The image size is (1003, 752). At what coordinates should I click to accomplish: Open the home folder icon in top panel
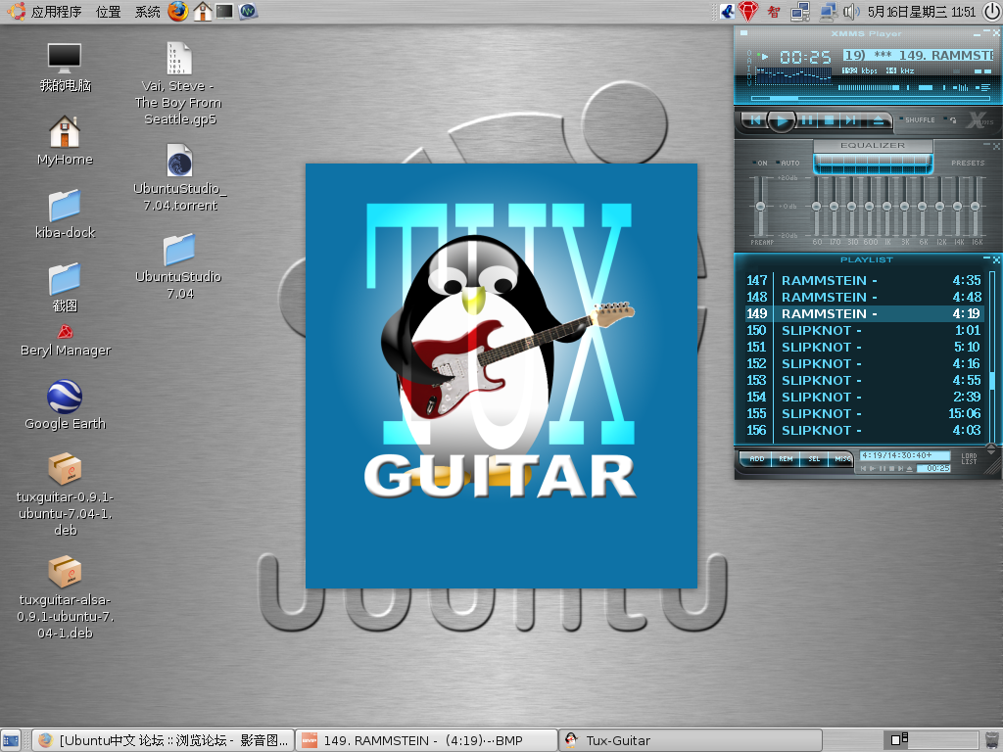point(202,12)
